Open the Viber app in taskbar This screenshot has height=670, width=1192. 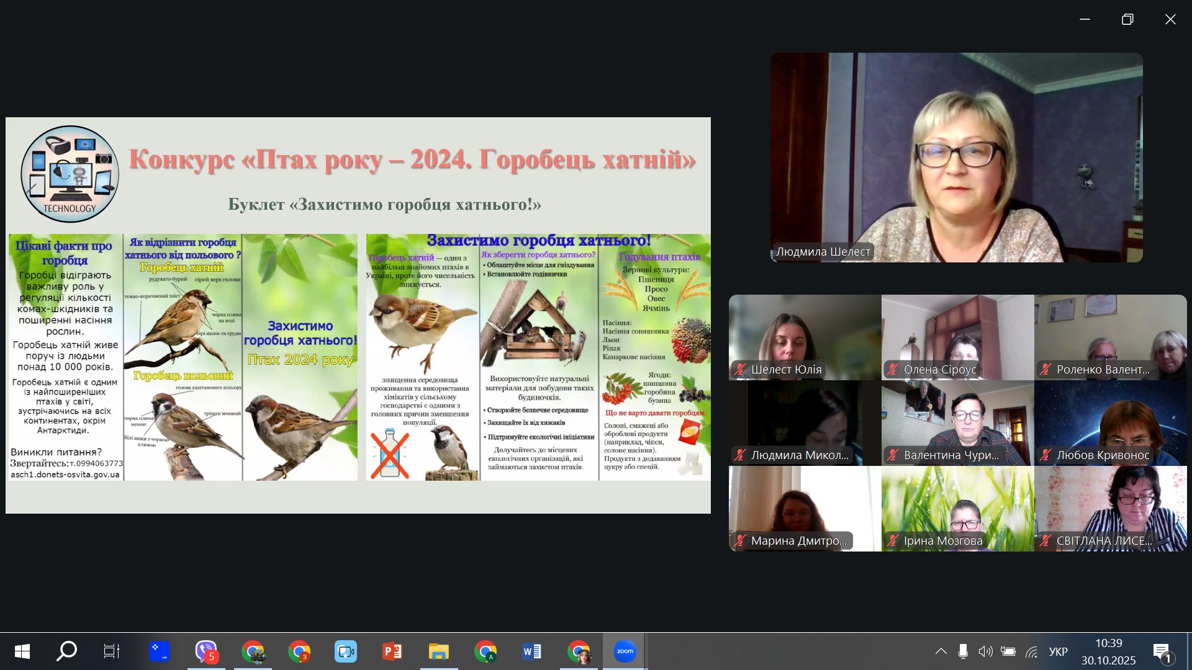(x=206, y=651)
